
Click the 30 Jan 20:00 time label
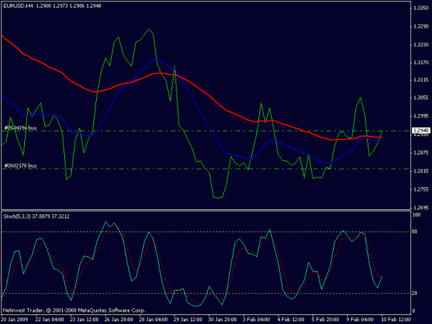coord(223,320)
